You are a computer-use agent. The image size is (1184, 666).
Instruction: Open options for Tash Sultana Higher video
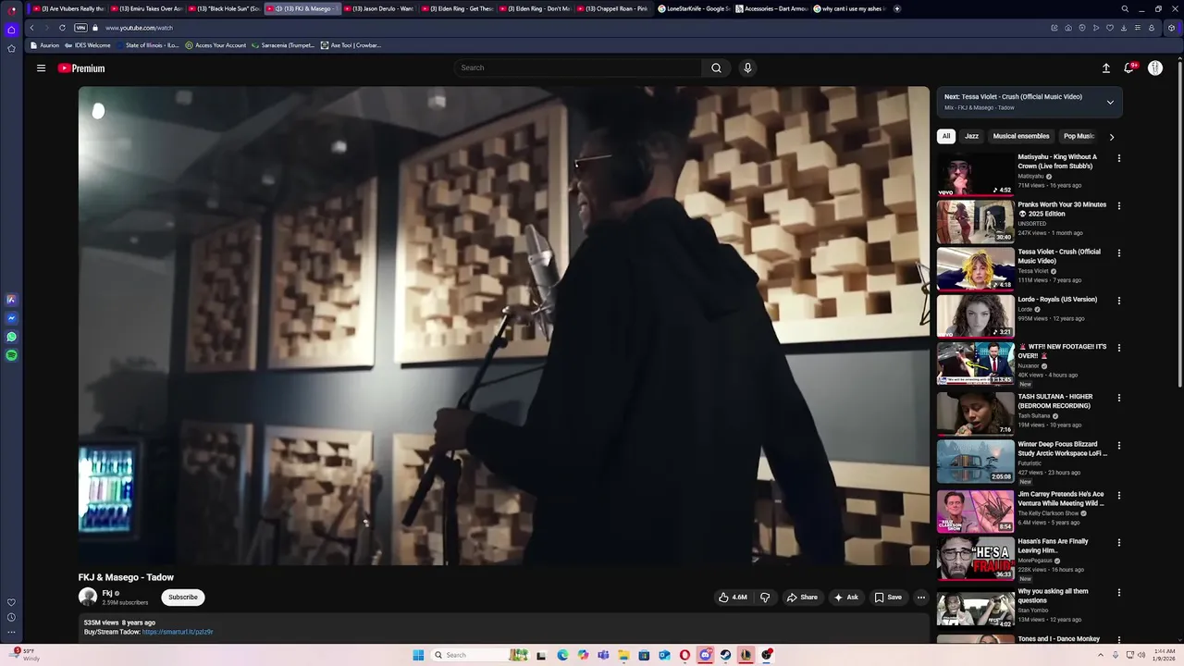1119,398
